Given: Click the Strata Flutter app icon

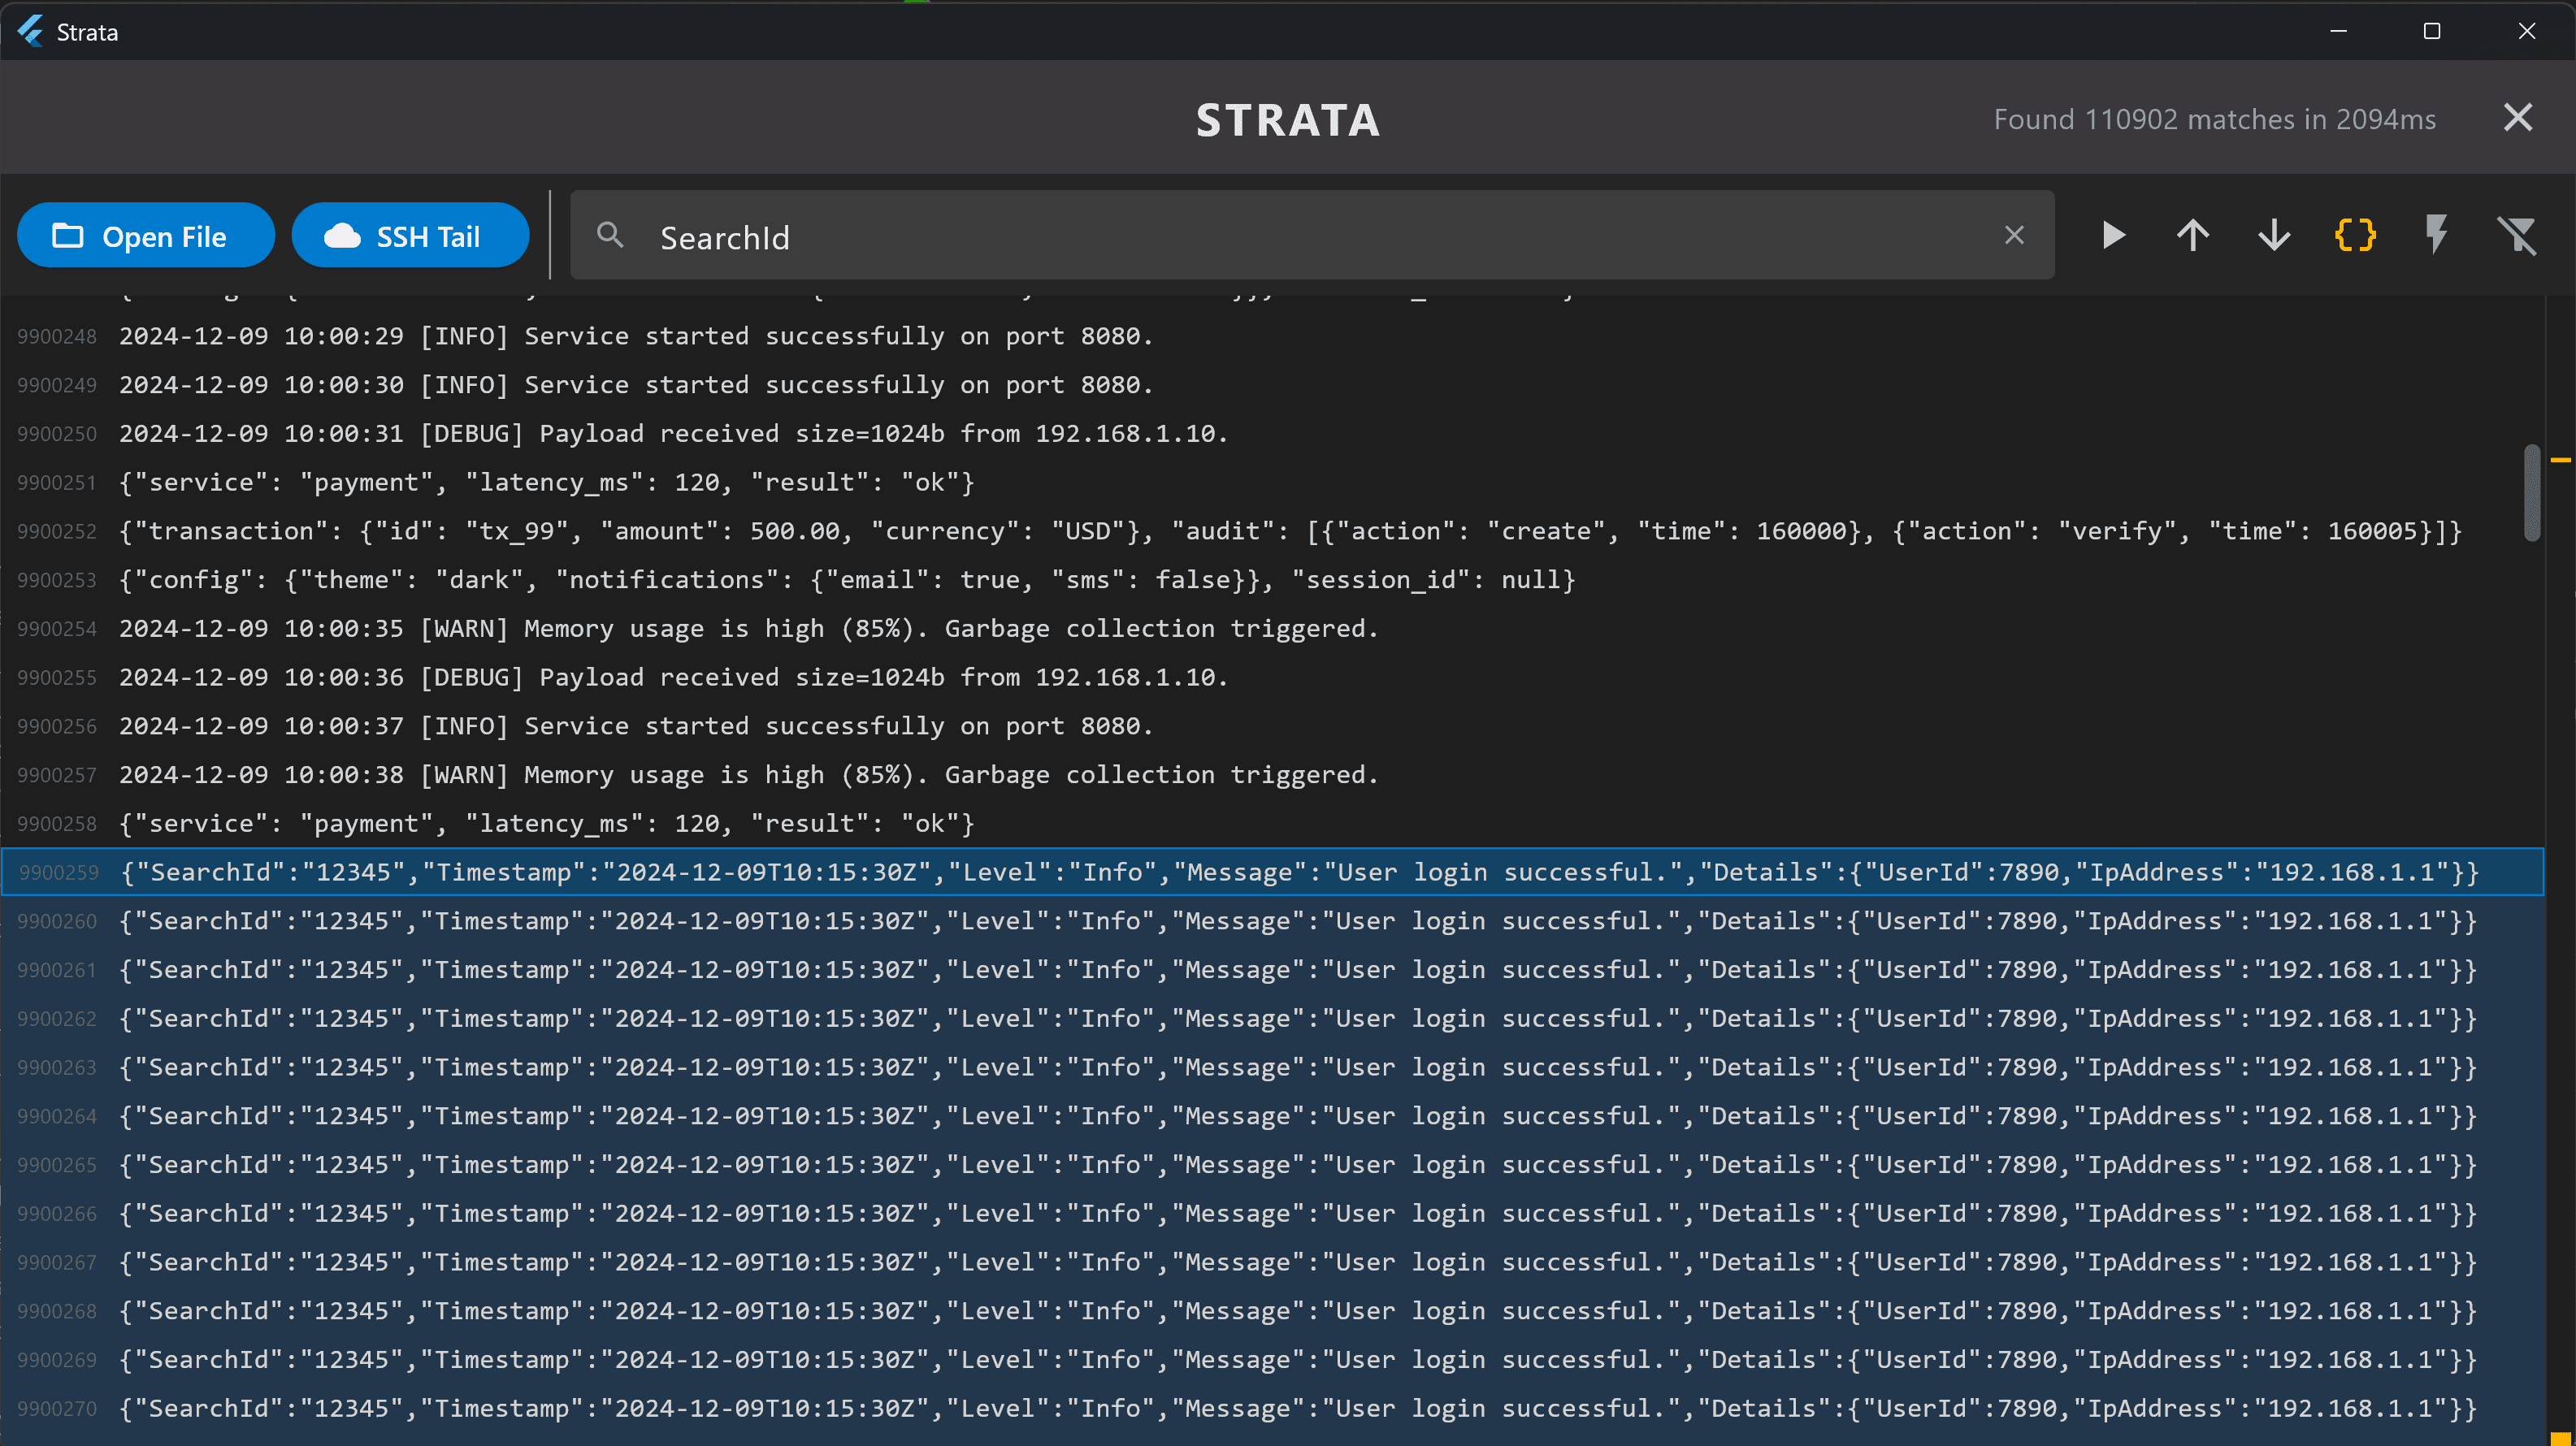Looking at the screenshot, I should pyautogui.click(x=31, y=31).
